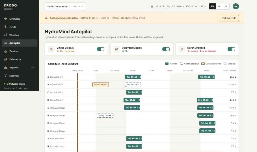
Task: Select Fri 06:00 run in Vineyard zone D
Action: click(207, 131)
